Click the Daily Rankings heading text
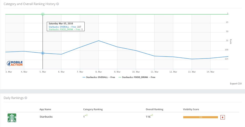The image size is (245, 127). pos(14,98)
